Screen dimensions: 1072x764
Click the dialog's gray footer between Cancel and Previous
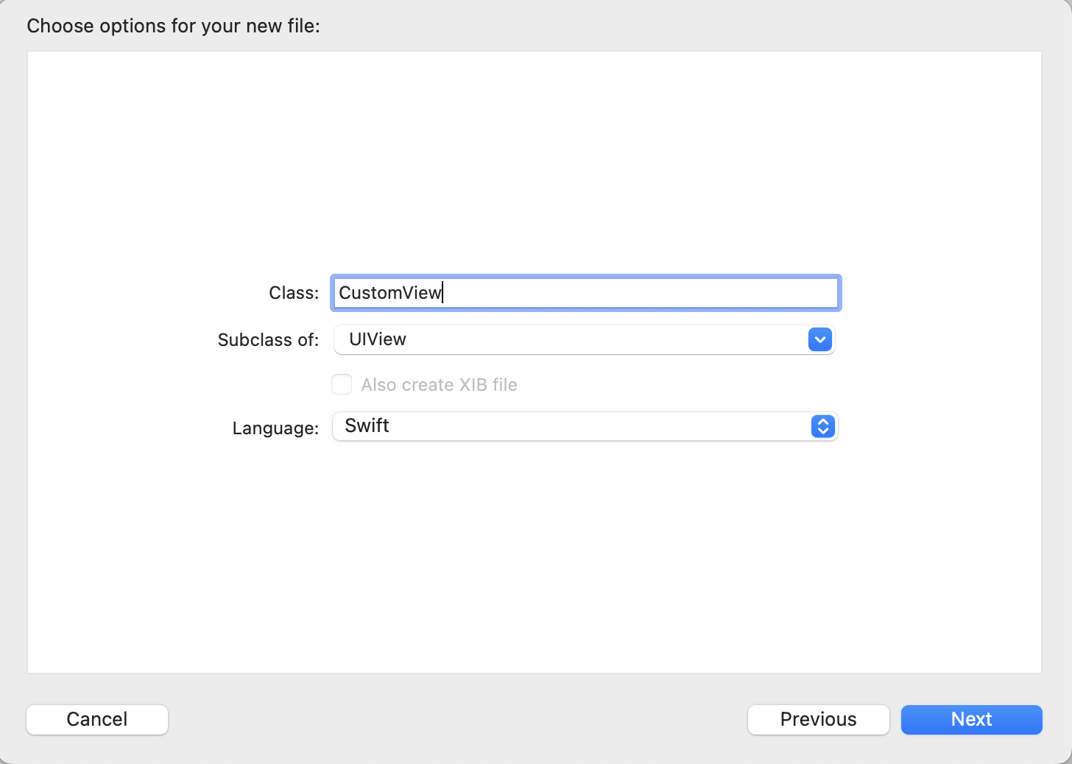[456, 719]
